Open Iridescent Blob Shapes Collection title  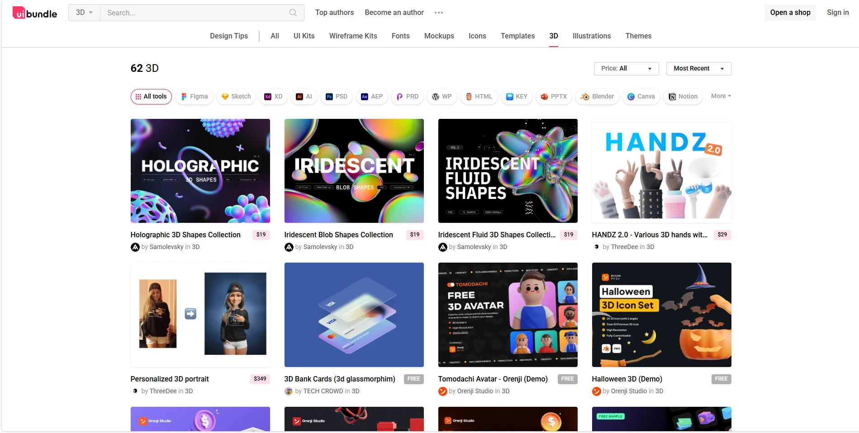coord(339,235)
